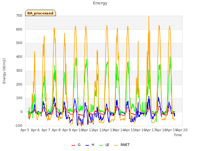Click the Apr 5 x-axis label

pyautogui.click(x=25, y=130)
